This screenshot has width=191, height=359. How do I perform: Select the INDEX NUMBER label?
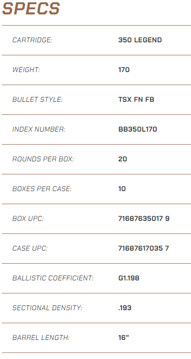point(38,129)
